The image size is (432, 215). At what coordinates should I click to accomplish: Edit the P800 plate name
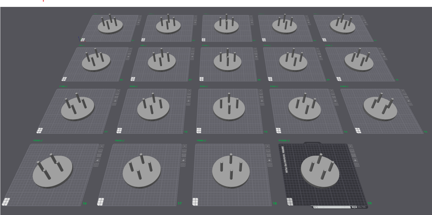tap(205, 140)
